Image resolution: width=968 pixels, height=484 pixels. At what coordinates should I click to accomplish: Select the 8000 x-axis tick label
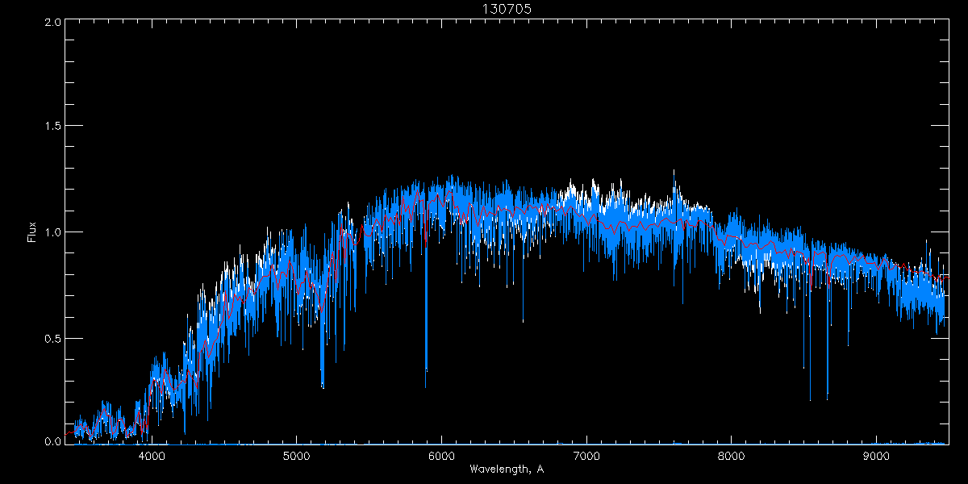[x=732, y=456]
